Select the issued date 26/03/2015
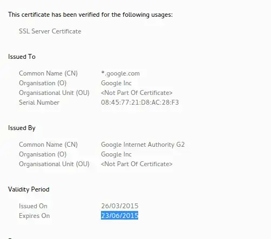This screenshot has height=239, width=271. 120,206
